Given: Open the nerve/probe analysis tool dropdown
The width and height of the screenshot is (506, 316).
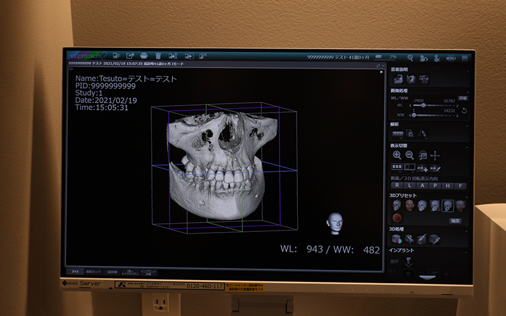Looking at the screenshot, I should (x=423, y=134).
